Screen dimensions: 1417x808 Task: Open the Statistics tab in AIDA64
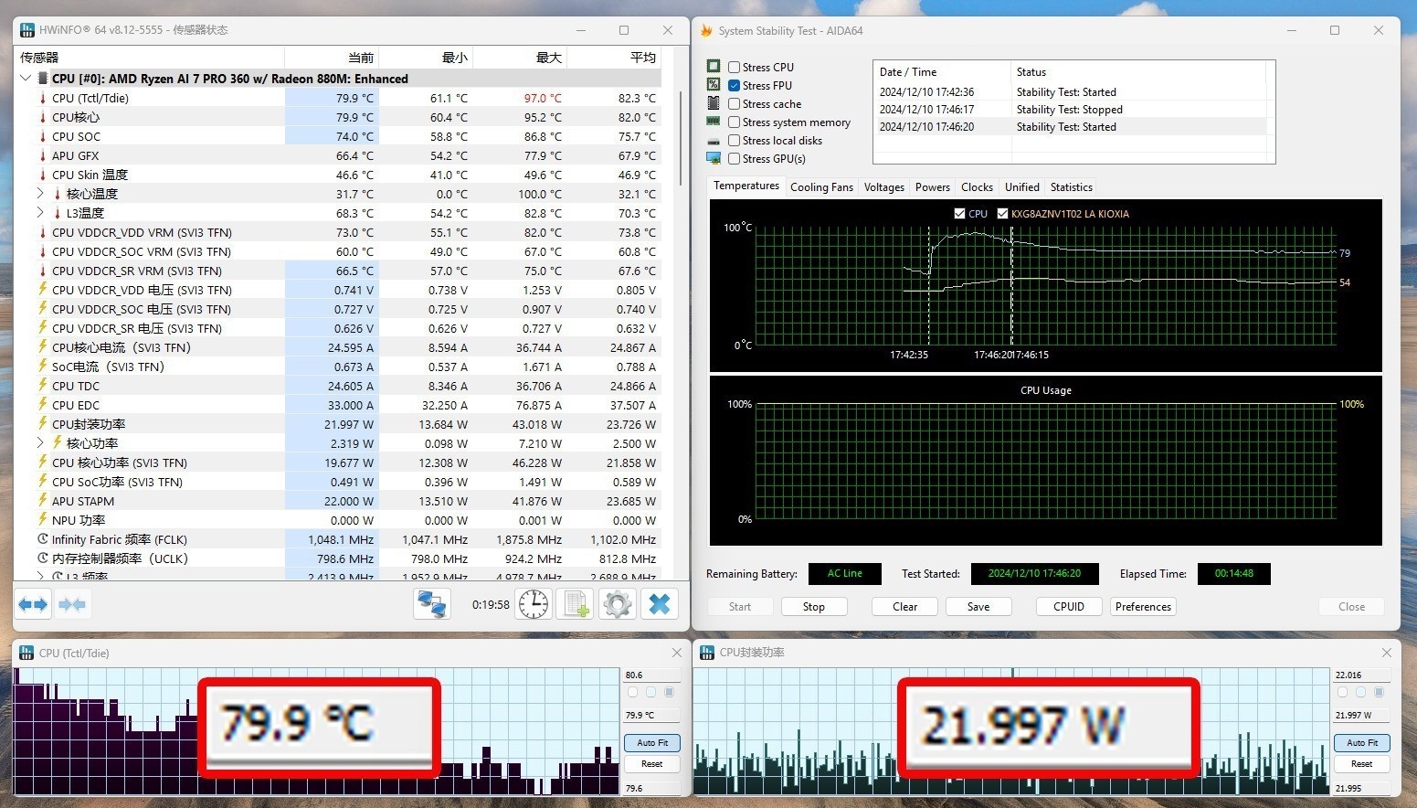(1071, 187)
